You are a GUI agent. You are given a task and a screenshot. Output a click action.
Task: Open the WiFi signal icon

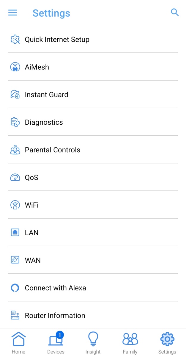15,205
